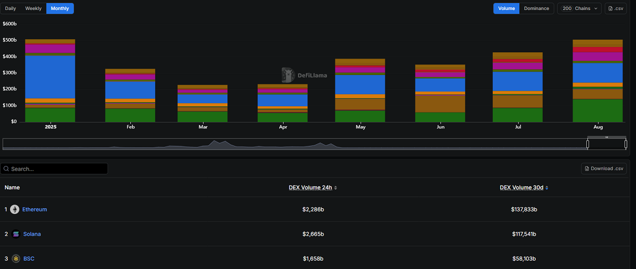The height and width of the screenshot is (269, 636).
Task: Sort table by DEX Volume 24h header
Action: (x=310, y=188)
